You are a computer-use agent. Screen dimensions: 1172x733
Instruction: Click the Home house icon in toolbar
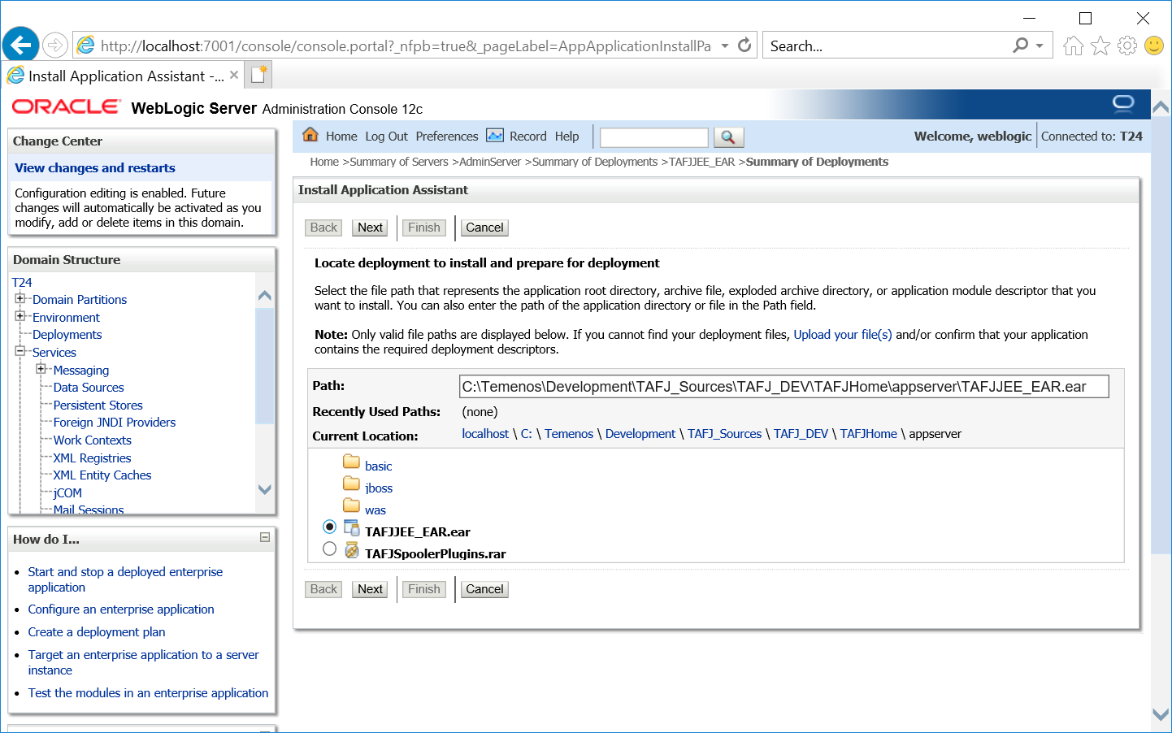click(310, 135)
